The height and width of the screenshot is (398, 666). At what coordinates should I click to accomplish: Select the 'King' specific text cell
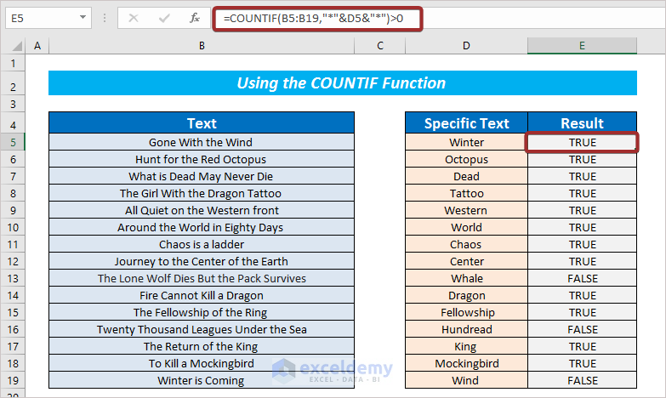pos(466,346)
